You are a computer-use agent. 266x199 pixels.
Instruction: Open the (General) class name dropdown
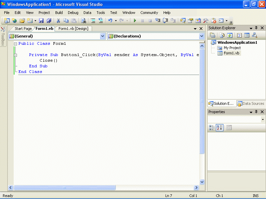[102, 36]
